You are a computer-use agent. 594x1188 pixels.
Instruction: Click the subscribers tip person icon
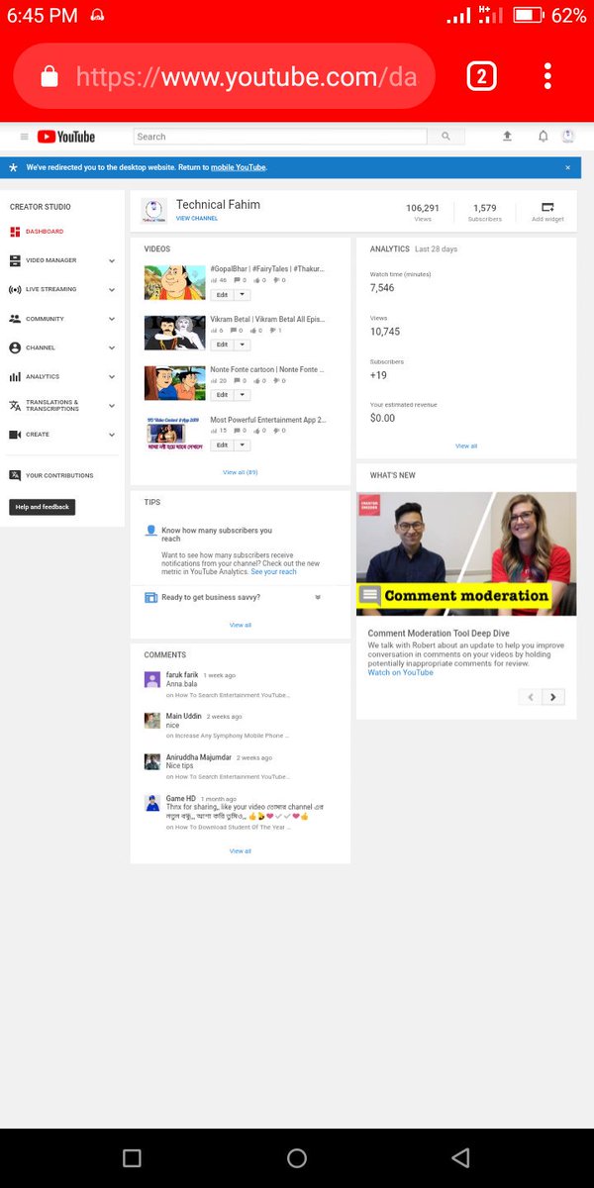coord(150,531)
